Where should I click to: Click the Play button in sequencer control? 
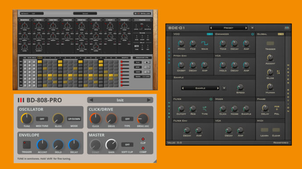click(x=138, y=63)
